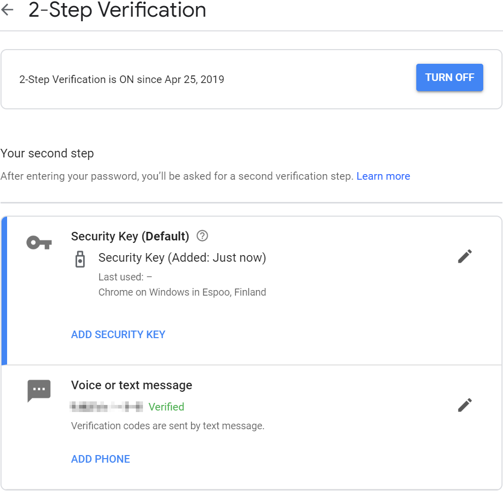Open the Security Key help question mark

pyautogui.click(x=202, y=236)
